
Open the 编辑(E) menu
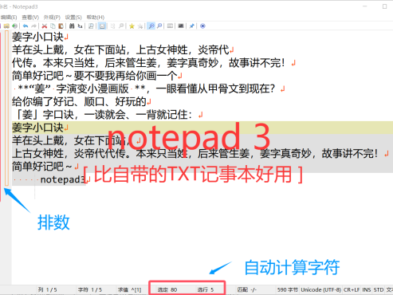coord(9,18)
